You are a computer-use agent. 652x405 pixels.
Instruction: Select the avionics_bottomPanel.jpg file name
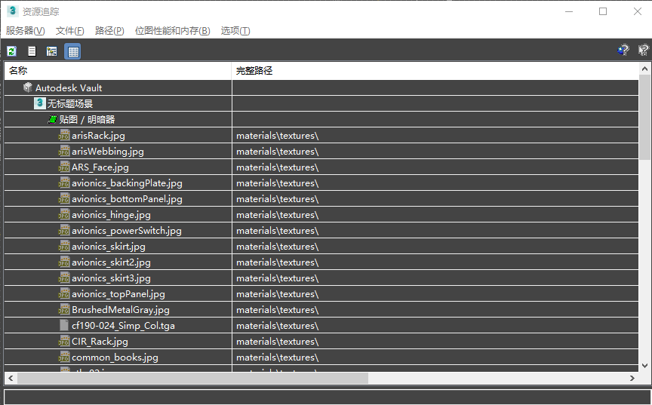[127, 199]
